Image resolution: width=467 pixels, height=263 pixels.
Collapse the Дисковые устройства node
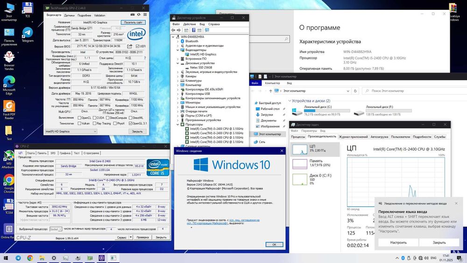178,63
